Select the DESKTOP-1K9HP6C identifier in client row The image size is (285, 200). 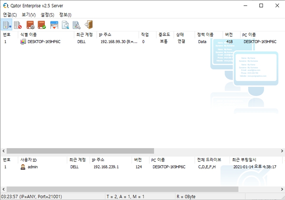click(x=44, y=42)
